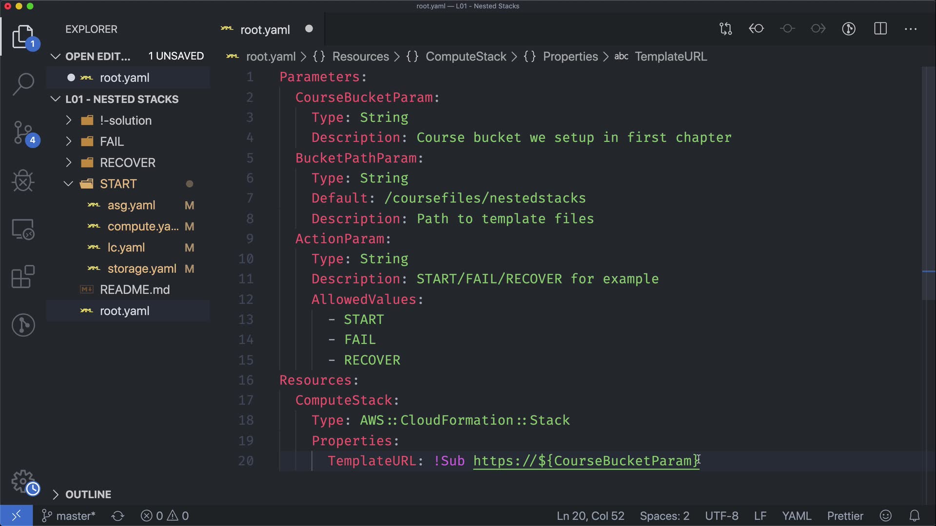
Task: Open compute.yaml in the file tree
Action: point(143,226)
